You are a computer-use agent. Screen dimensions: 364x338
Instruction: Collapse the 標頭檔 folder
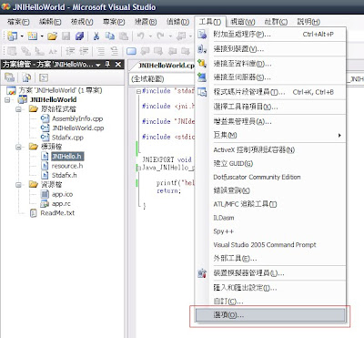point(18,147)
